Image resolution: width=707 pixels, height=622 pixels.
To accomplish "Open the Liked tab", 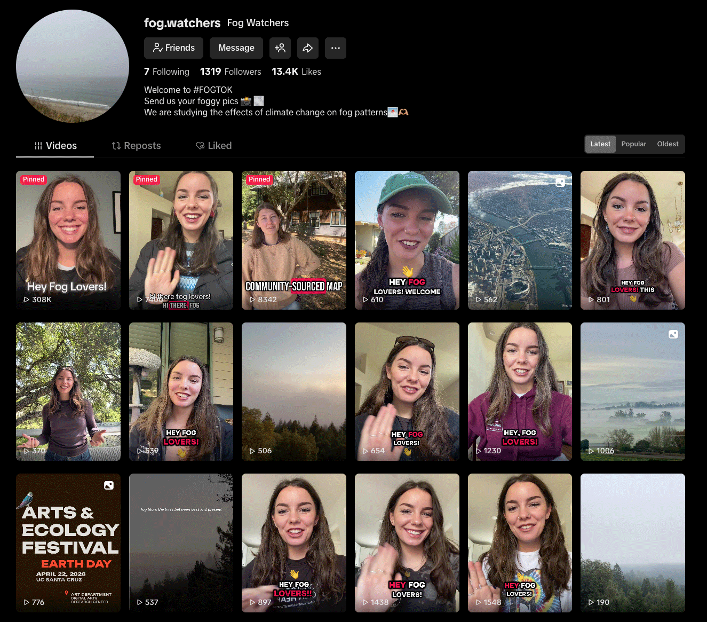I will pyautogui.click(x=213, y=146).
